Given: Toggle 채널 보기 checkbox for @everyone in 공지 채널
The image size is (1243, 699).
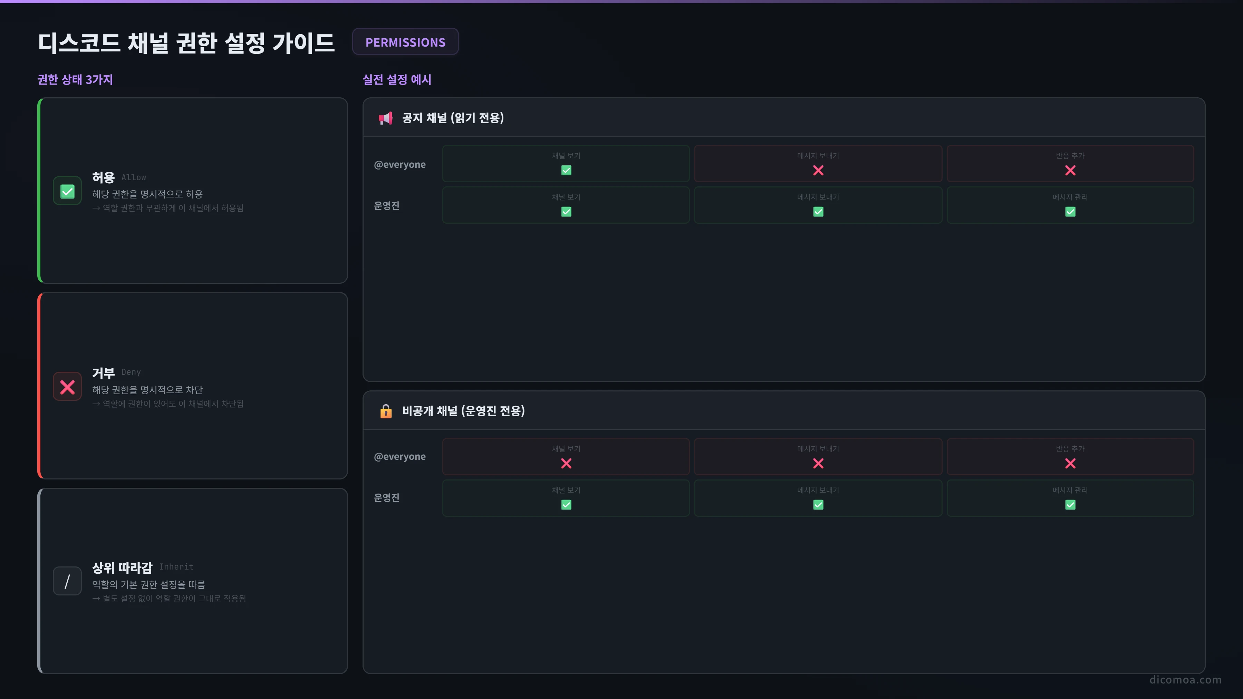Looking at the screenshot, I should [x=566, y=170].
